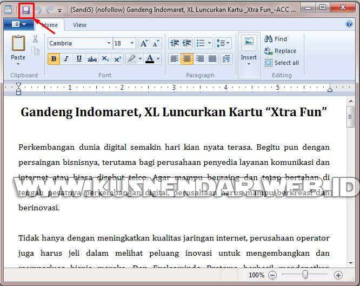Open the text color dropdown arrow
Image resolution: width=360 pixels, height=286 pixels.
[158, 59]
